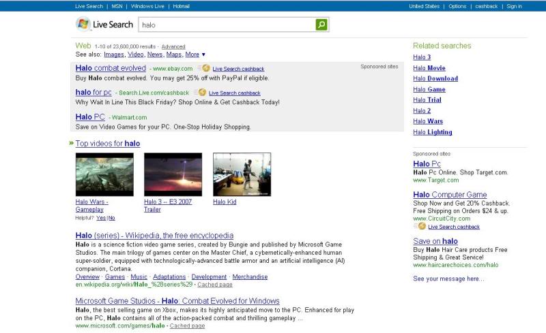546x333 pixels.
Task: Open Wikipedia Development sublink
Action: pyautogui.click(x=209, y=276)
